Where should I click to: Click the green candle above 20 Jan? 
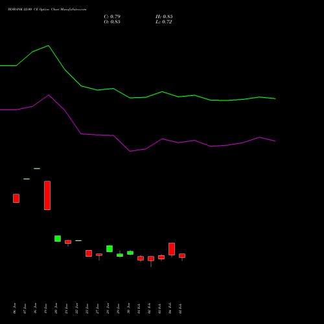[58, 238]
